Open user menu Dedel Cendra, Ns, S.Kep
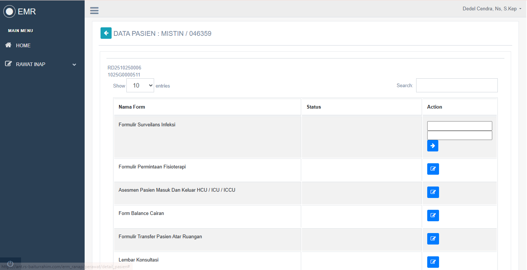 (x=492, y=8)
